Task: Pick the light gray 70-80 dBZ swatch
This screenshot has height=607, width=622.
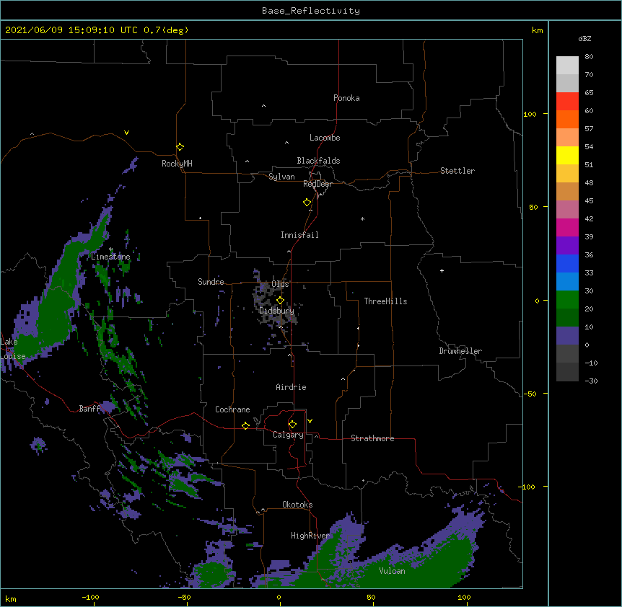Action: click(567, 66)
